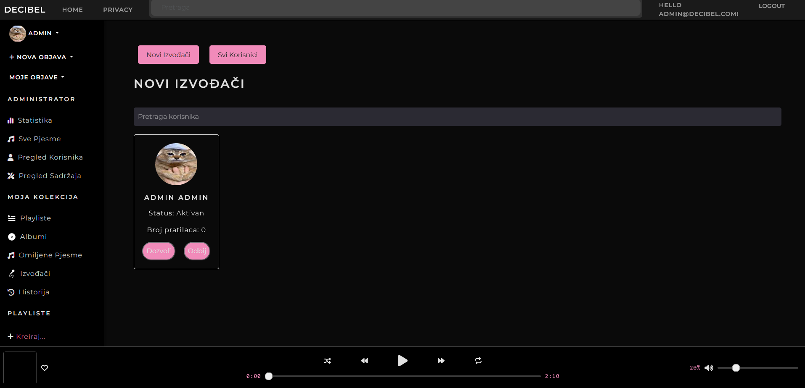Mute audio with the speaker icon
Screen dimensions: 805x388
pyautogui.click(x=709, y=368)
